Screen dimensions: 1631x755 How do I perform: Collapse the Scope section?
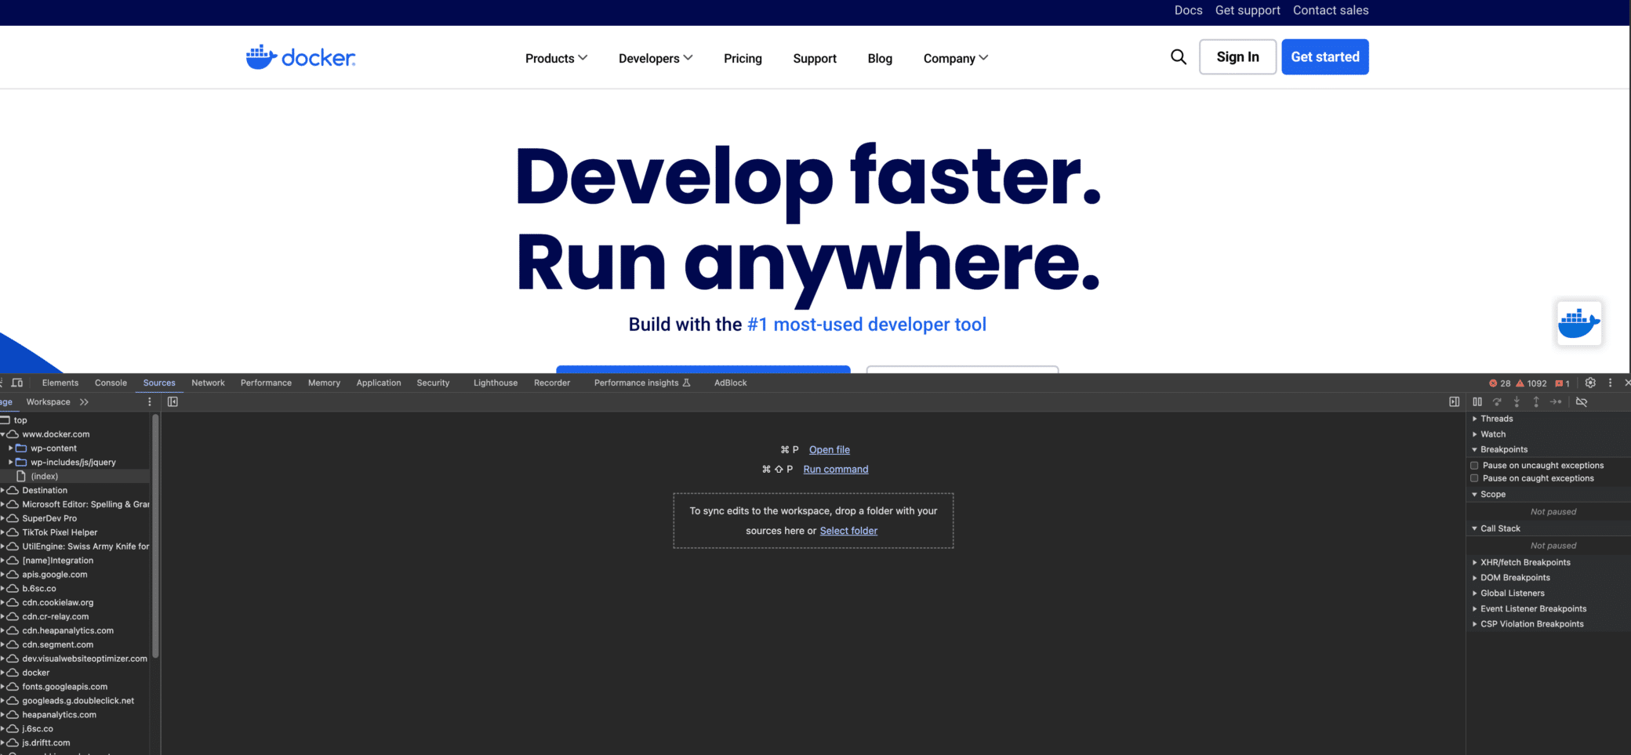click(x=1488, y=494)
